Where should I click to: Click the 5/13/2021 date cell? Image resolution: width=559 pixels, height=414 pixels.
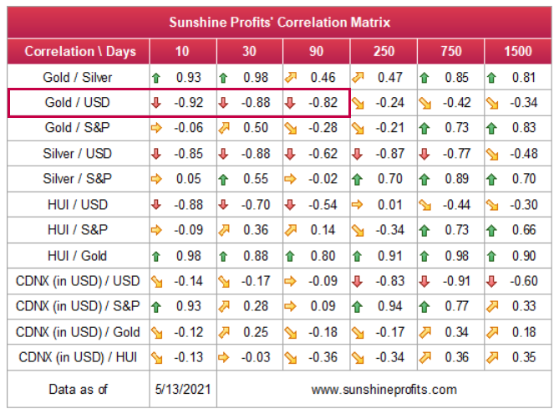(x=183, y=389)
